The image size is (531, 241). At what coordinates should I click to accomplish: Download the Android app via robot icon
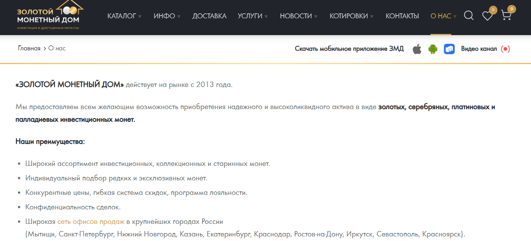pyautogui.click(x=433, y=49)
